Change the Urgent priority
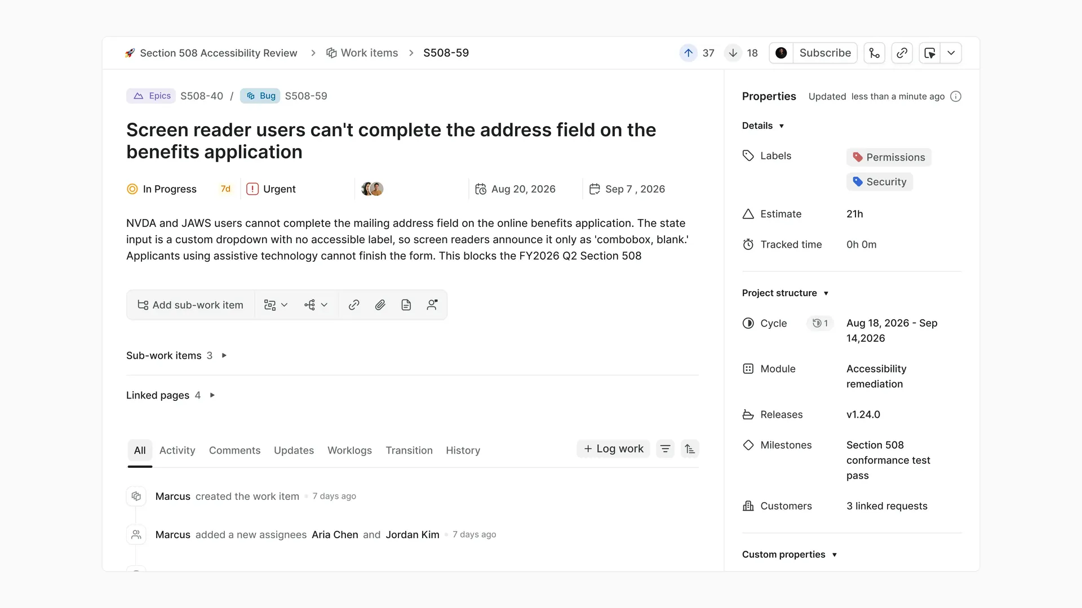 (271, 189)
